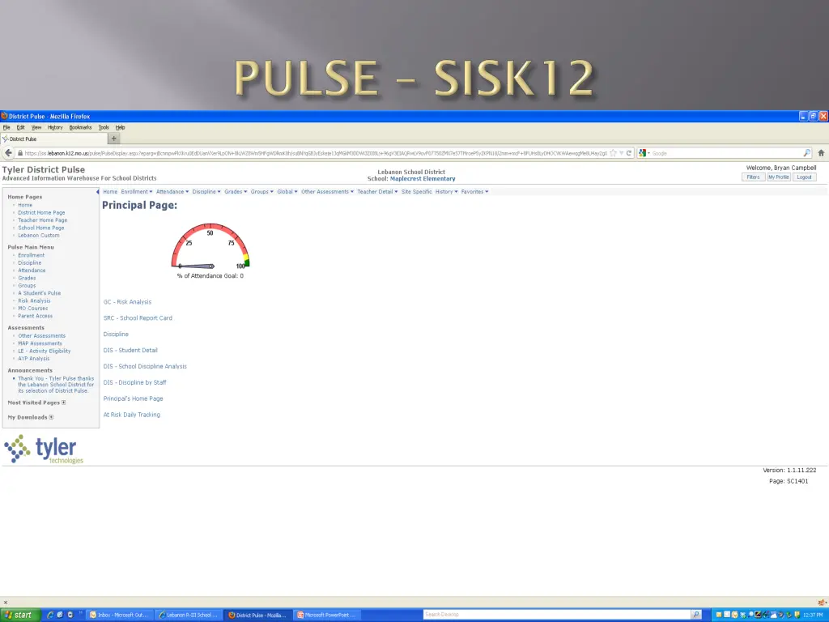Open the Global dropdown menu
The height and width of the screenshot is (622, 829).
tap(287, 191)
